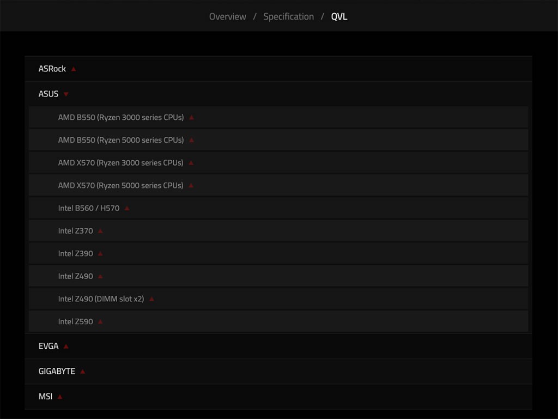Select AMD X570 (Ryzen 5000 series CPUs) text
558x419 pixels.
pos(120,185)
